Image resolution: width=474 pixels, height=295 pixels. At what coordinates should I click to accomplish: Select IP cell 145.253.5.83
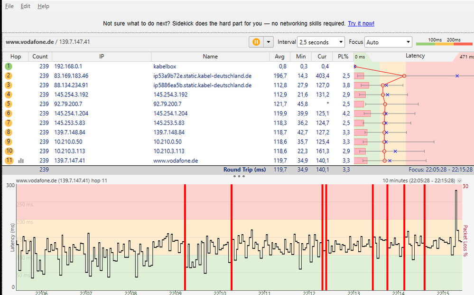(70, 123)
